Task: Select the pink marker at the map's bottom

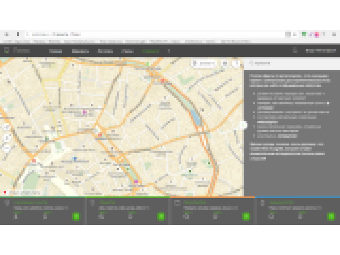Action: click(136, 181)
